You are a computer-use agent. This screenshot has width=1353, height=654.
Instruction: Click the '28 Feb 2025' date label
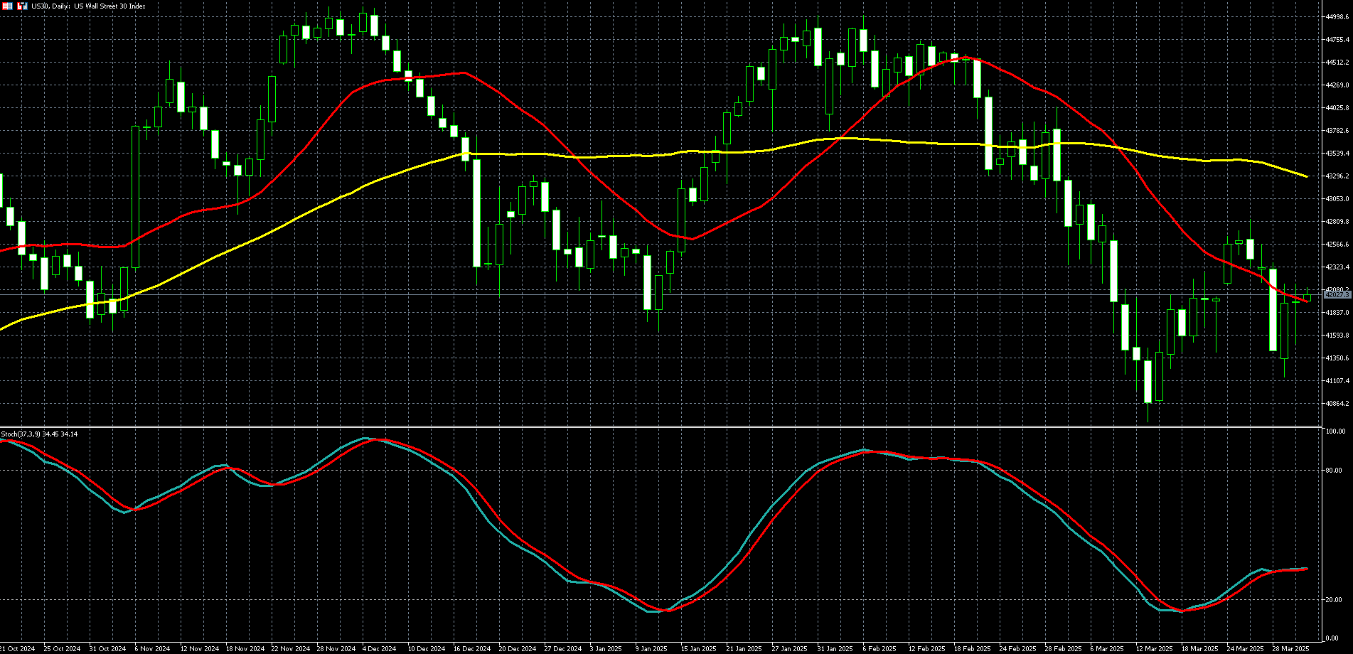[1063, 649]
